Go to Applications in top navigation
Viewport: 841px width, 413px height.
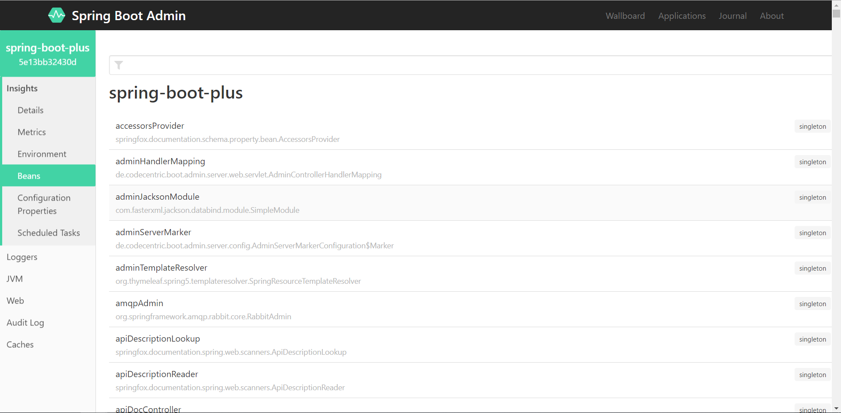(682, 16)
